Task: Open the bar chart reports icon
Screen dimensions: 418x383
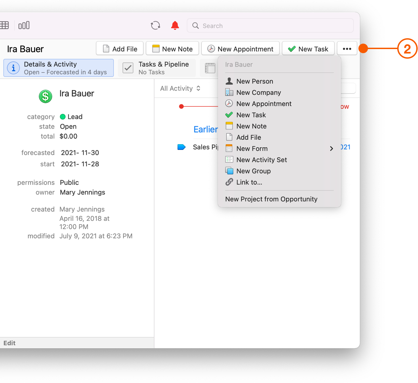Action: (24, 25)
